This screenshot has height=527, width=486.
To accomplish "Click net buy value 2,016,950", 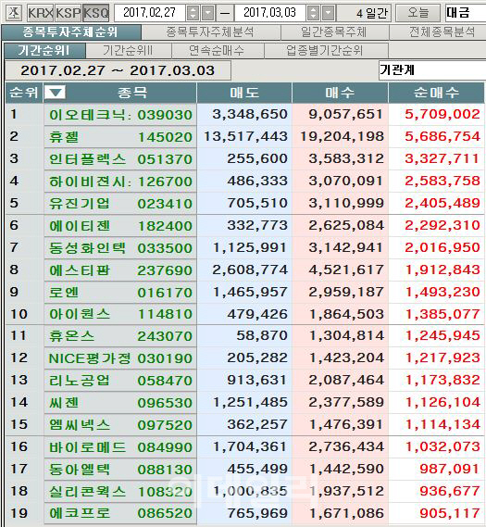I will [x=442, y=247].
